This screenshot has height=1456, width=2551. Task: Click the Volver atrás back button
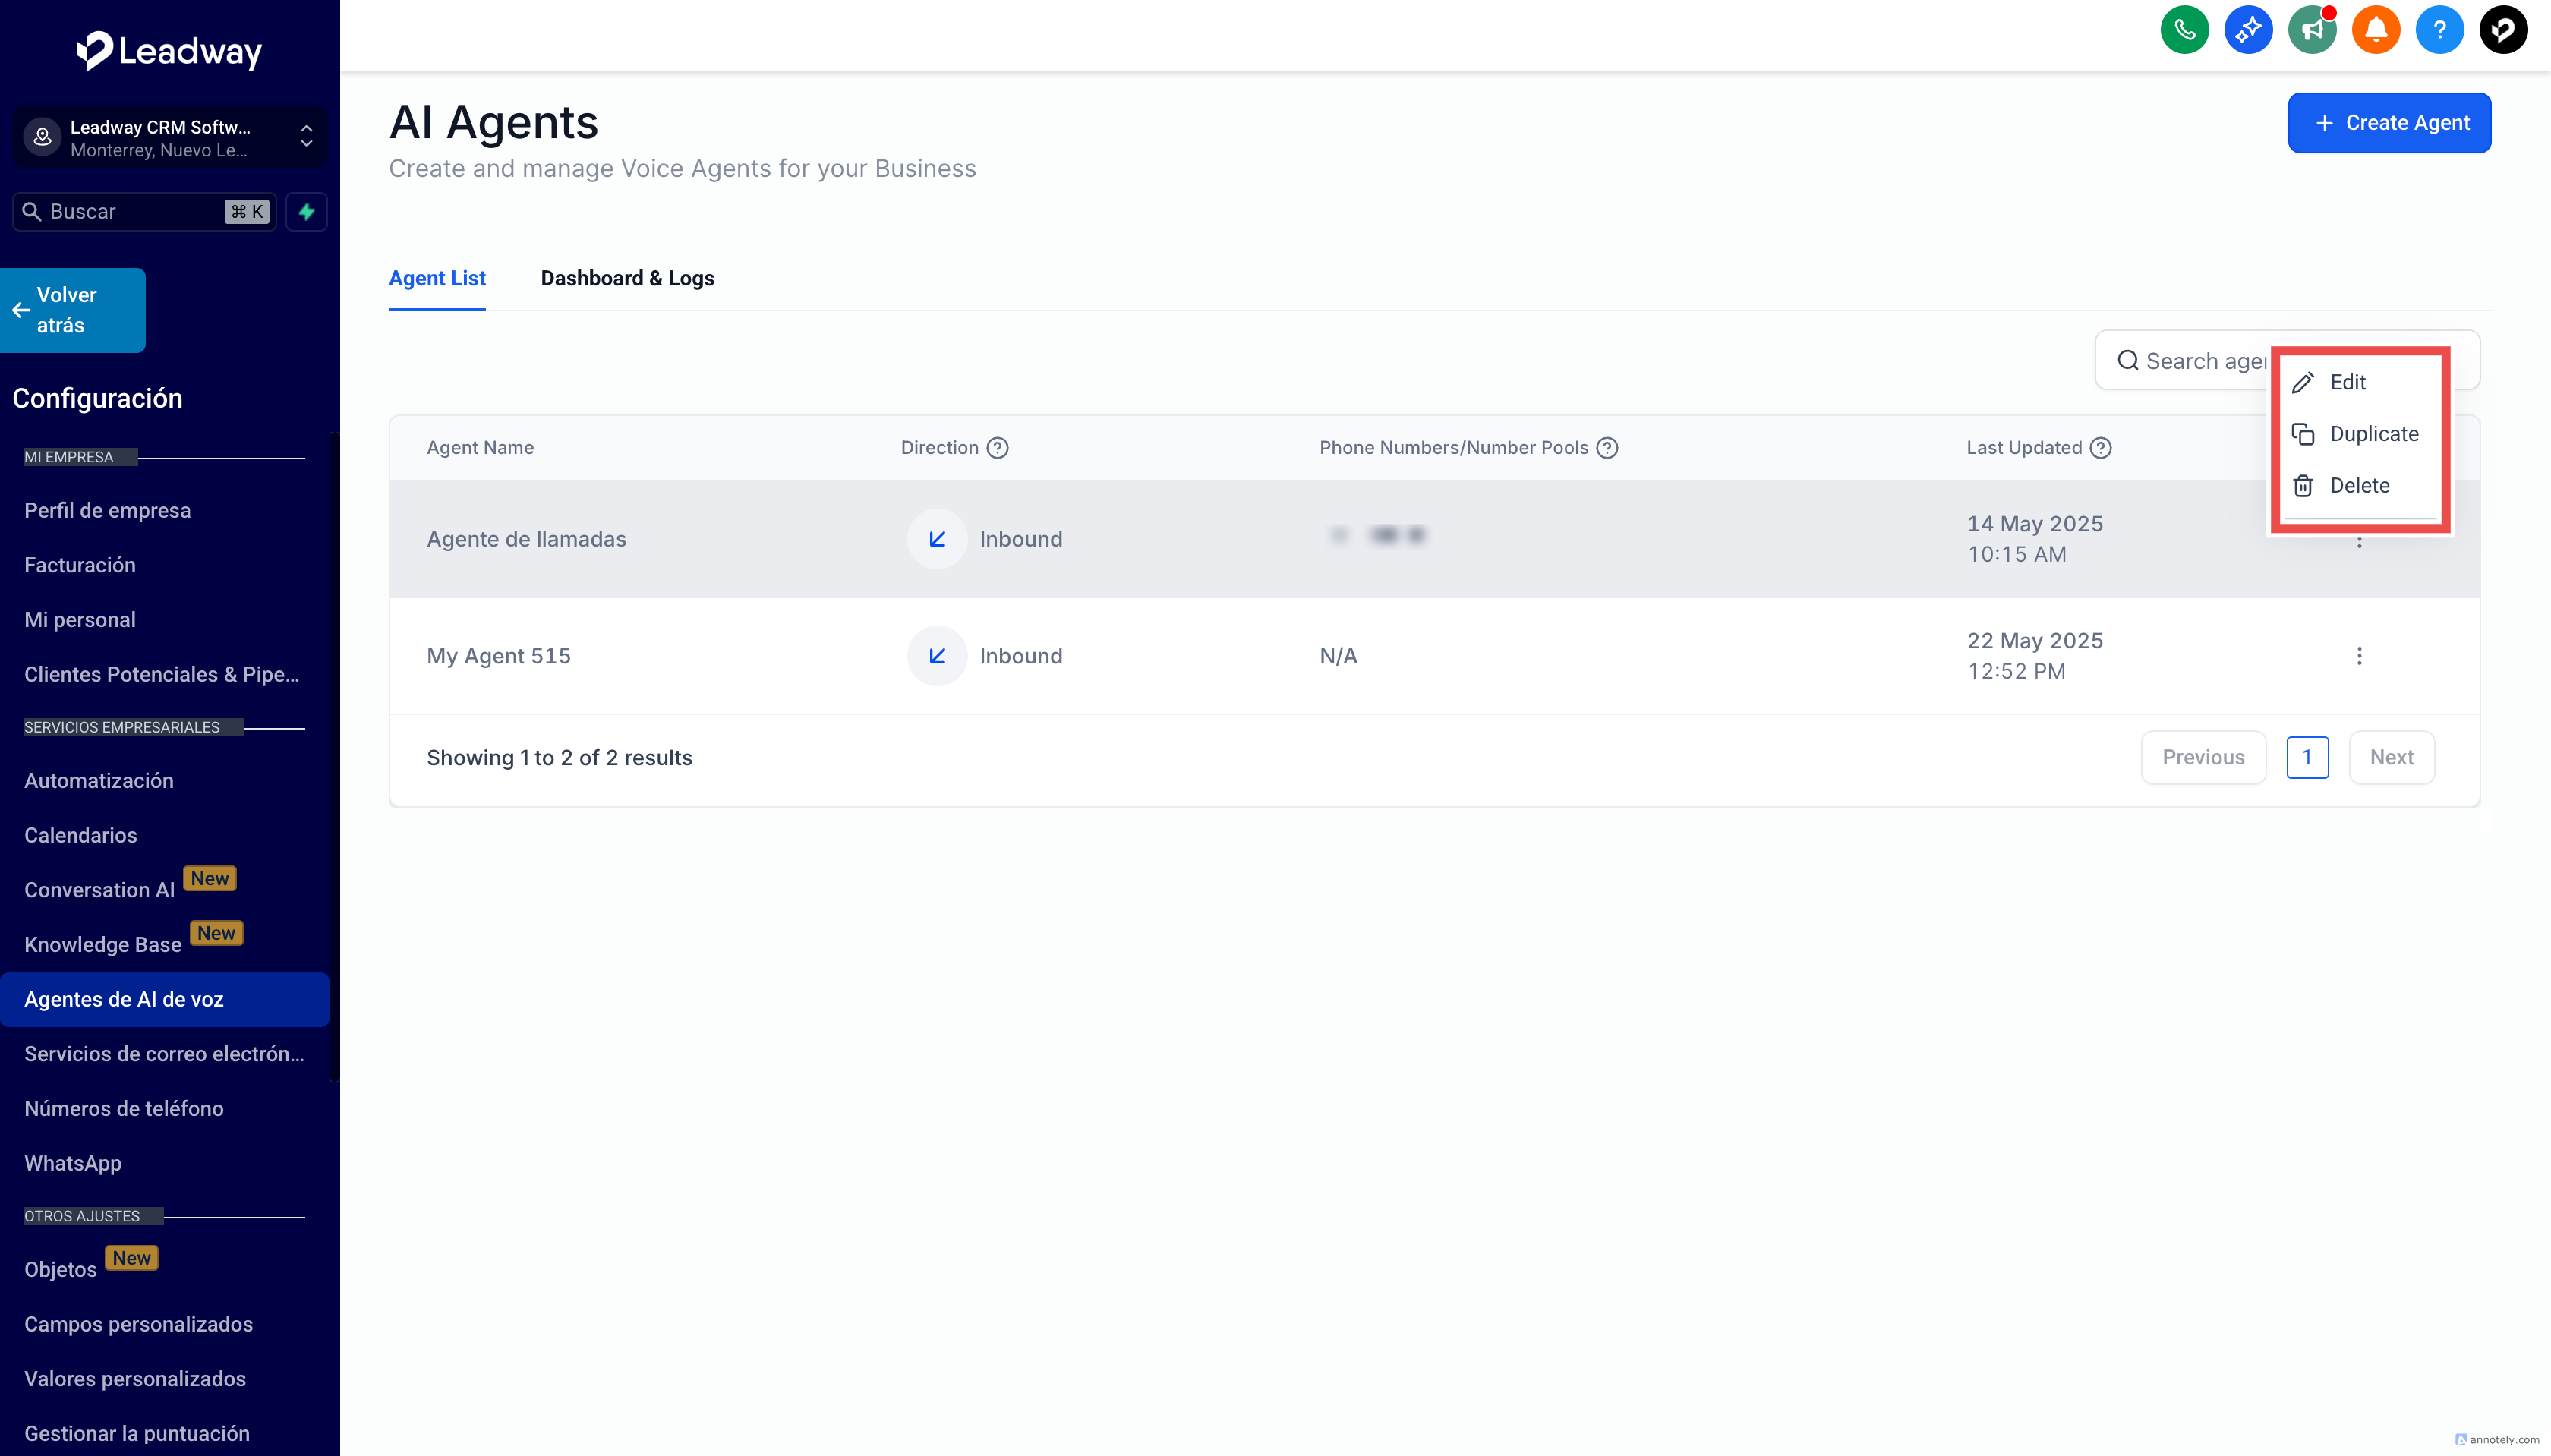pos(72,310)
